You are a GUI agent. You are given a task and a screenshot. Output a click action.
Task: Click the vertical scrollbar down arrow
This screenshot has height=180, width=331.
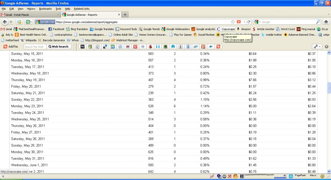click(x=329, y=171)
